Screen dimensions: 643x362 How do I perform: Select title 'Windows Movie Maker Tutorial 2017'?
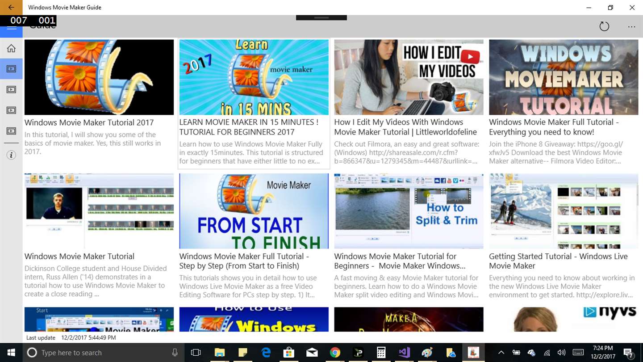point(89,122)
